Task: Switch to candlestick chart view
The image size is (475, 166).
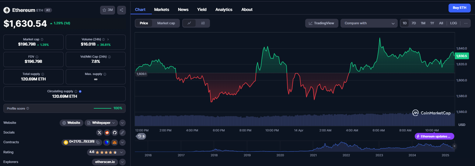Action: pyautogui.click(x=203, y=23)
